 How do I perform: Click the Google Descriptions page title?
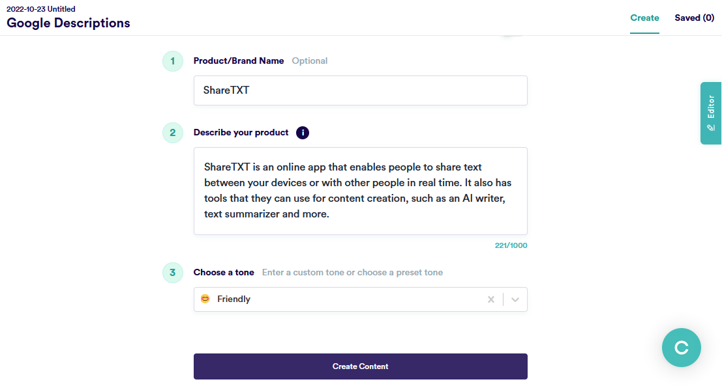point(68,23)
